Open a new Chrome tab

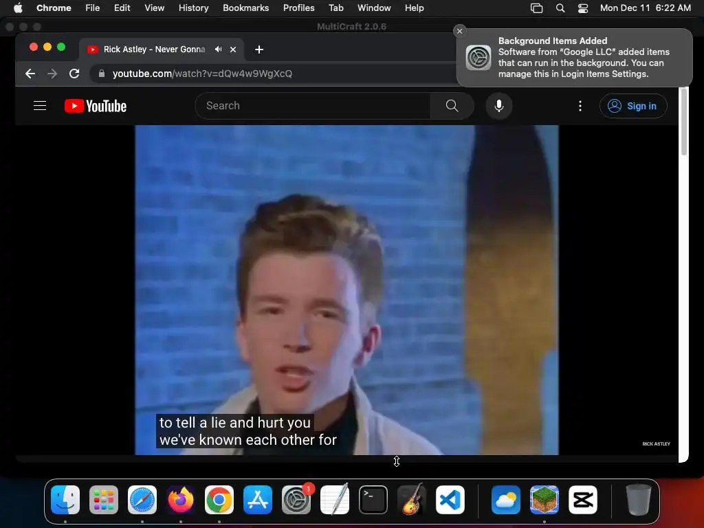[x=259, y=49]
